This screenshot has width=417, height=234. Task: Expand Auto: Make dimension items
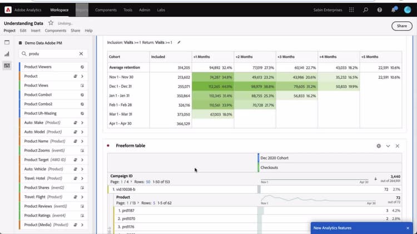[x=82, y=123]
